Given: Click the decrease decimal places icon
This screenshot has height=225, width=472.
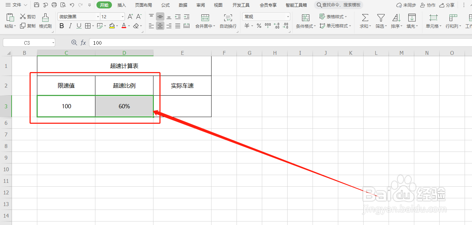Looking at the screenshot, I should click(286, 26).
